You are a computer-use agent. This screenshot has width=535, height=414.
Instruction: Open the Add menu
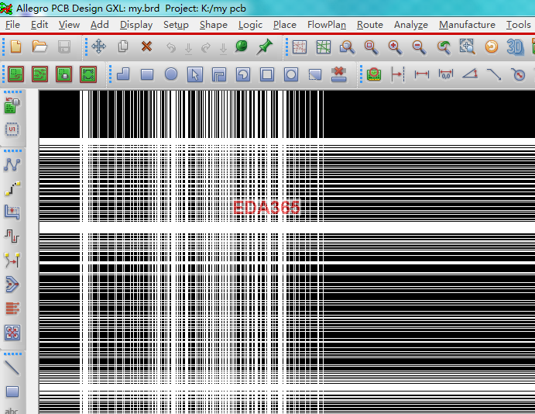(x=99, y=25)
